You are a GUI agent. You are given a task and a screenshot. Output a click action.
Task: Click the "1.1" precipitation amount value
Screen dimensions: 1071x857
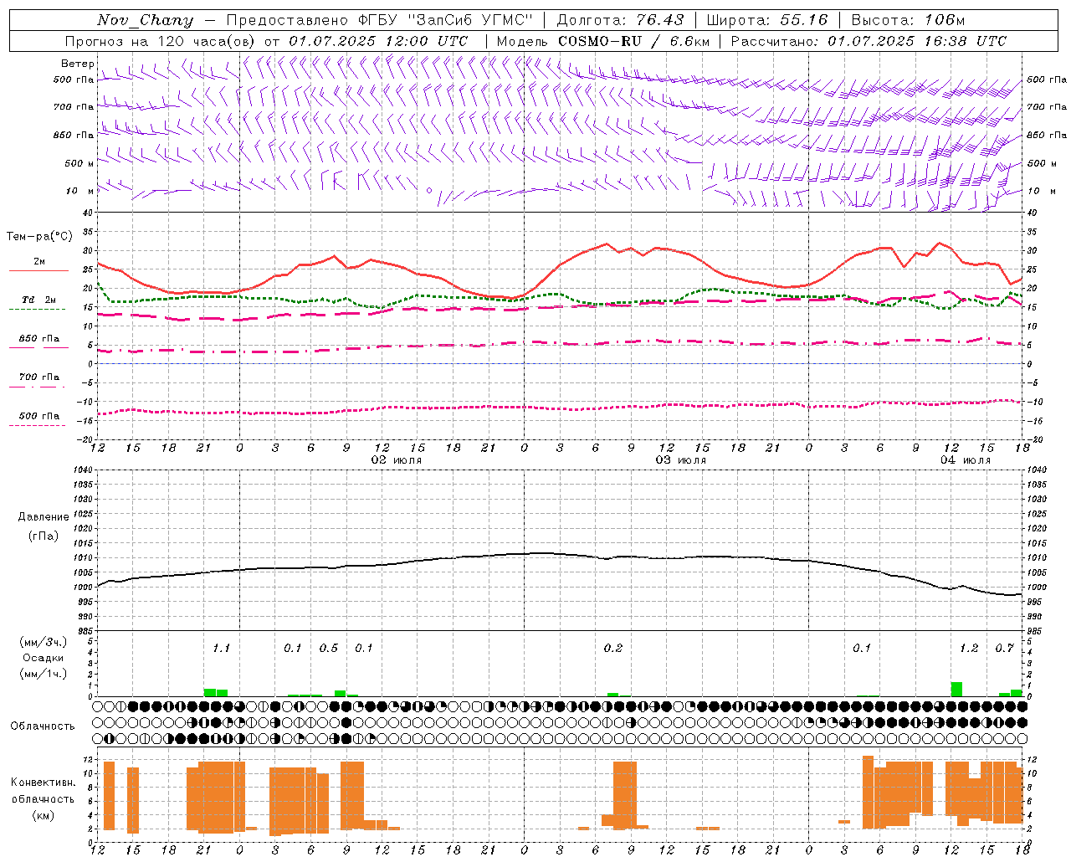221,648
